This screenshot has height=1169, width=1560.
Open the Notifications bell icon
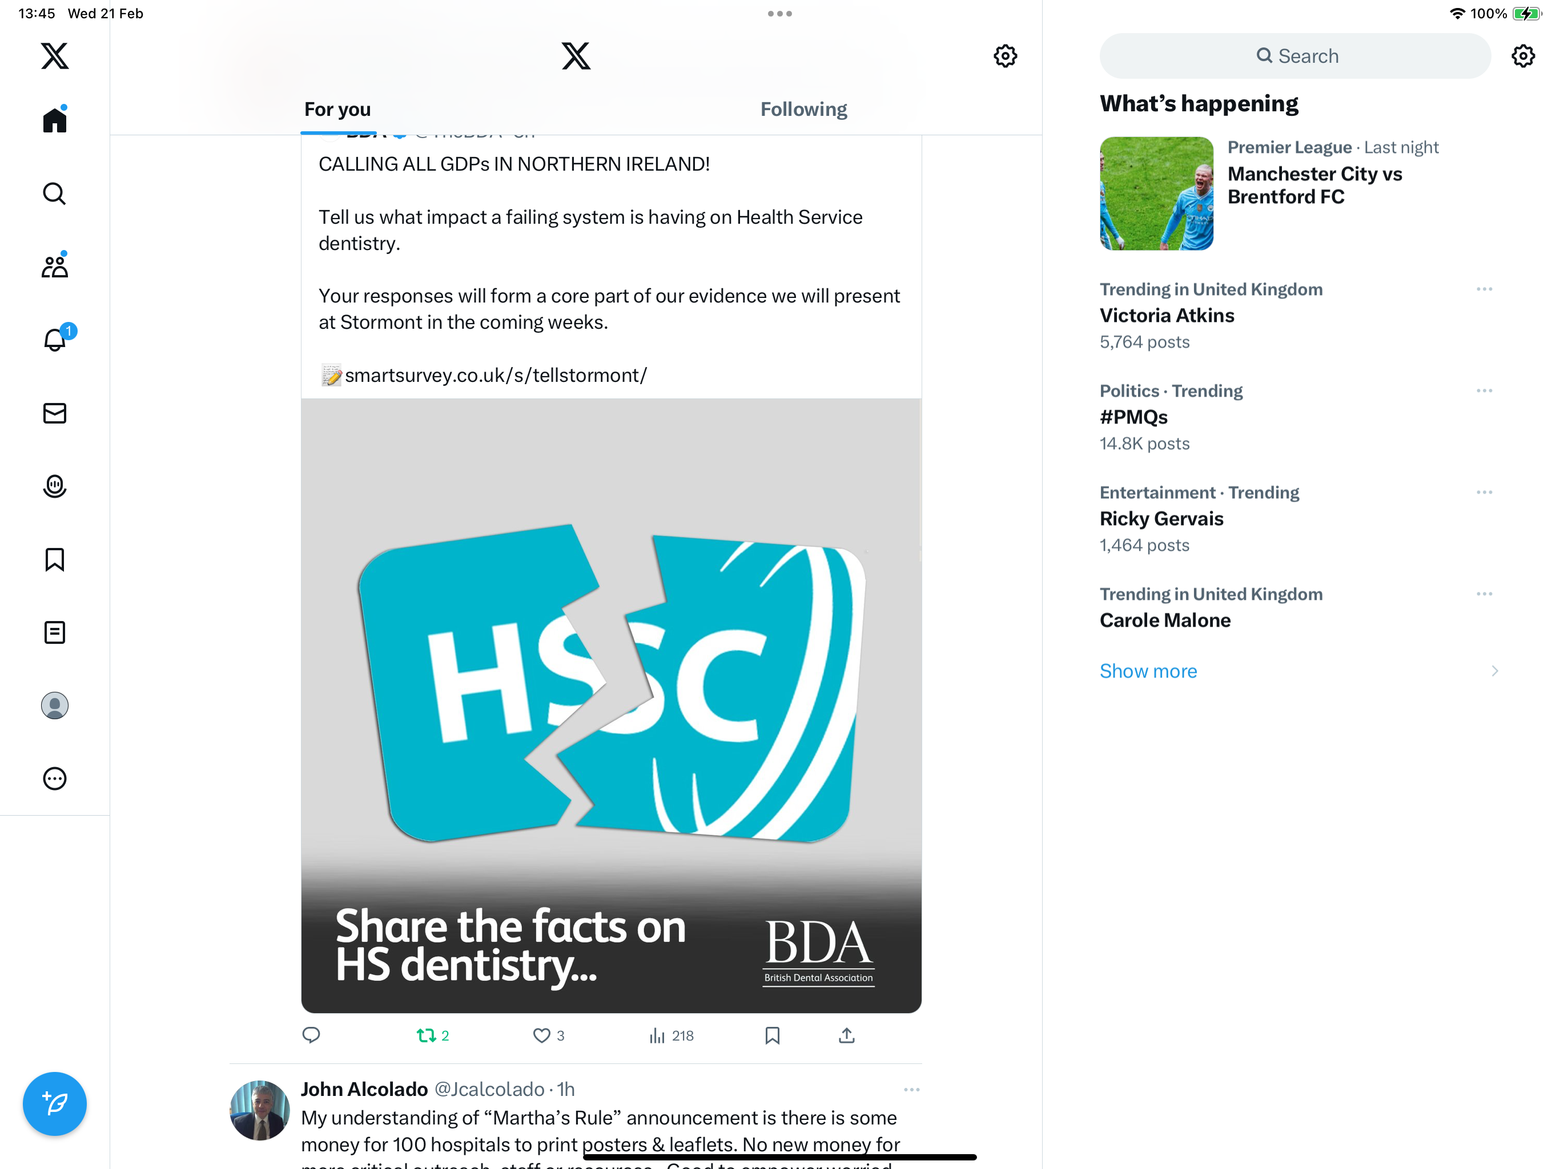tap(56, 339)
